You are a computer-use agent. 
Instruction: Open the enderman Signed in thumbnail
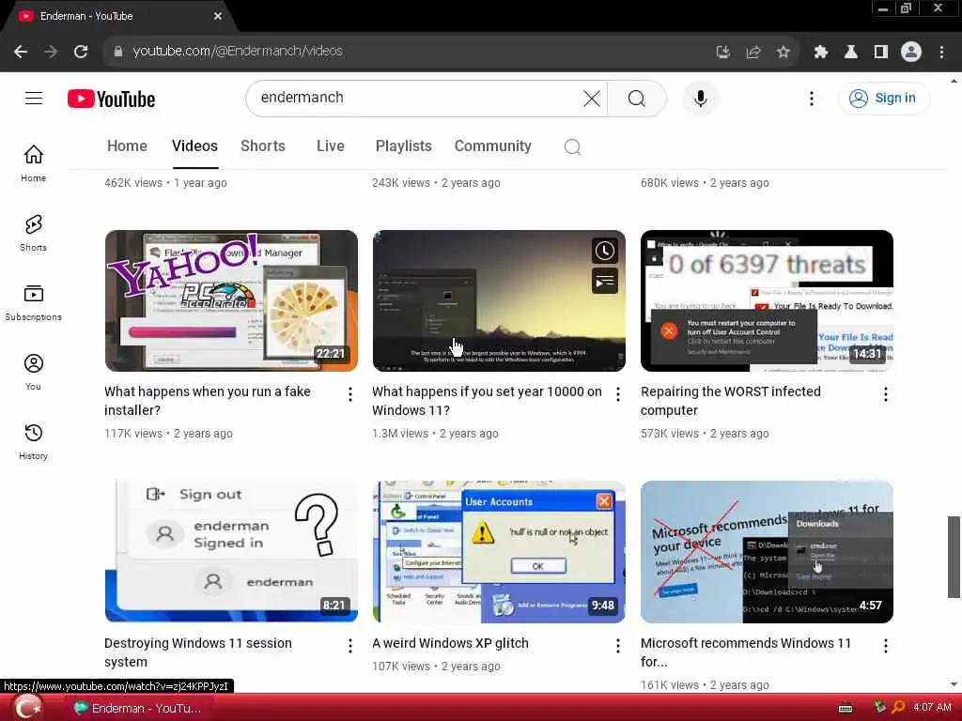[x=231, y=552]
